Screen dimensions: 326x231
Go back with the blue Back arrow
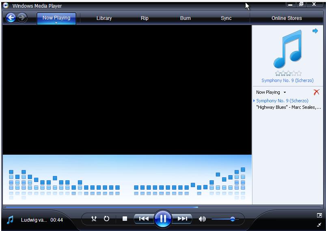click(x=11, y=18)
